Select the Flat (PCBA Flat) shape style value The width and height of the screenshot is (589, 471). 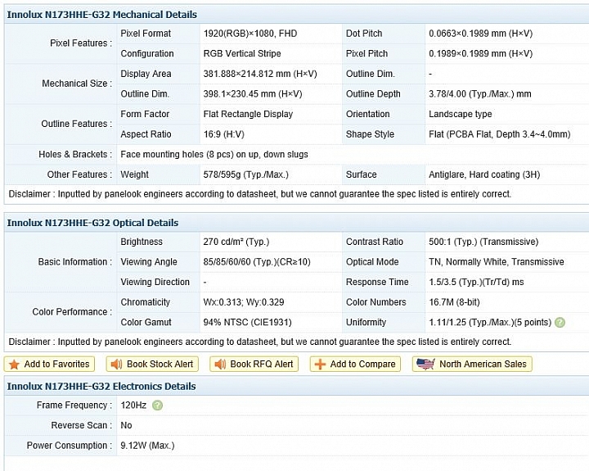point(499,134)
